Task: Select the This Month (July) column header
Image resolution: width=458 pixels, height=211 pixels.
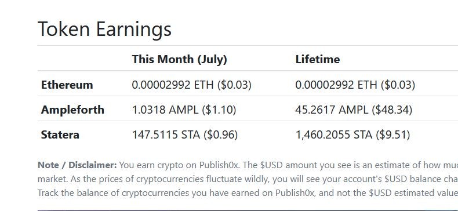Action: (x=179, y=60)
